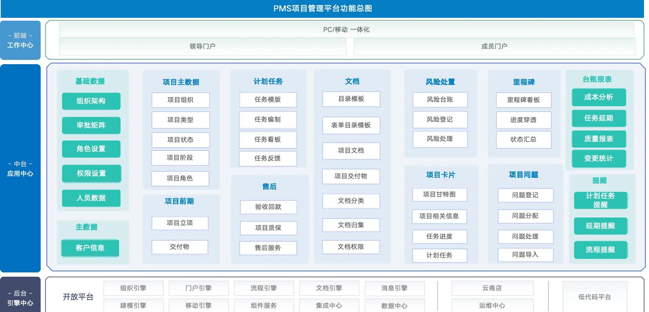Switch to 成员门户 portal
Screen dimensions: 649x312
494,46
